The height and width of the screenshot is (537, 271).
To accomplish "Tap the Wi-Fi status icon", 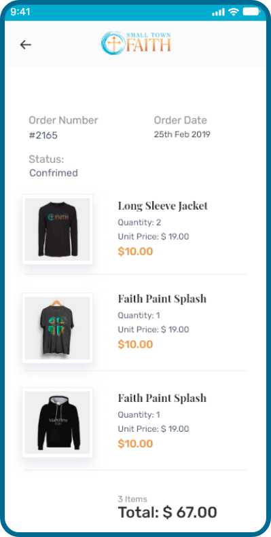I will click(234, 12).
